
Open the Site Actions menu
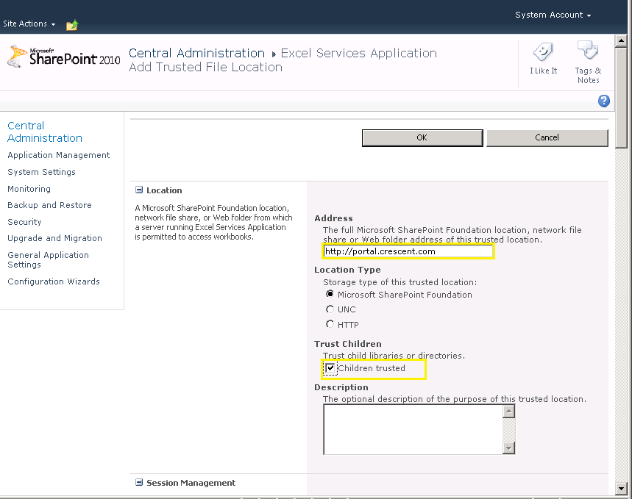pos(29,24)
